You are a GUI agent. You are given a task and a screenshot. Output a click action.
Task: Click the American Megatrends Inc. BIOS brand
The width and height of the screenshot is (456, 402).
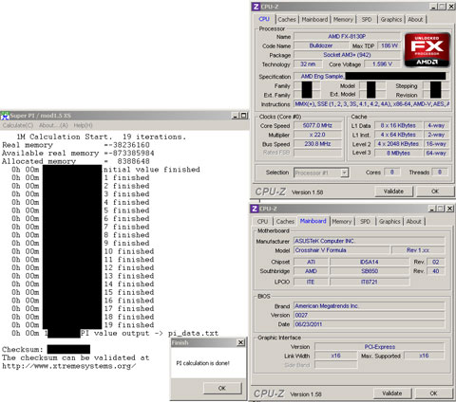pos(370,306)
